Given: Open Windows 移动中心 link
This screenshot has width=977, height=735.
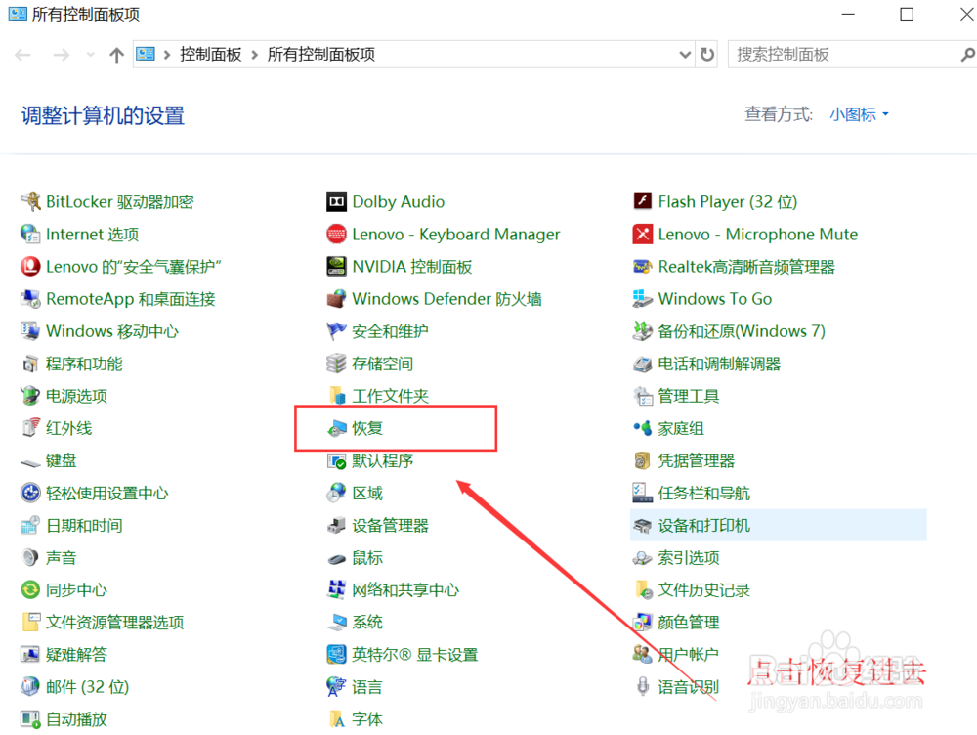Looking at the screenshot, I should click(x=112, y=331).
